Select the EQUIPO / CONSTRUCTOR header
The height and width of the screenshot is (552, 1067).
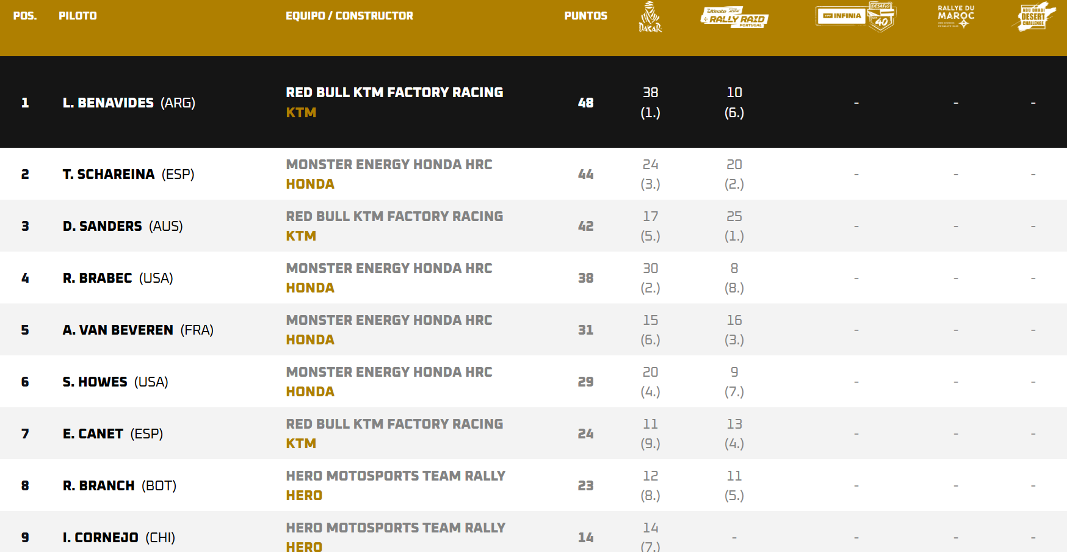349,16
